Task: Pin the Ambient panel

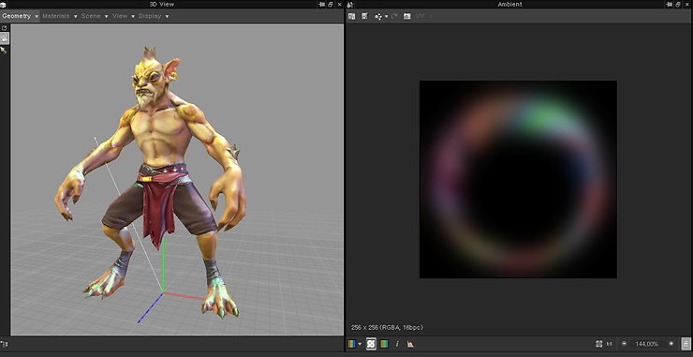Action: pyautogui.click(x=670, y=5)
